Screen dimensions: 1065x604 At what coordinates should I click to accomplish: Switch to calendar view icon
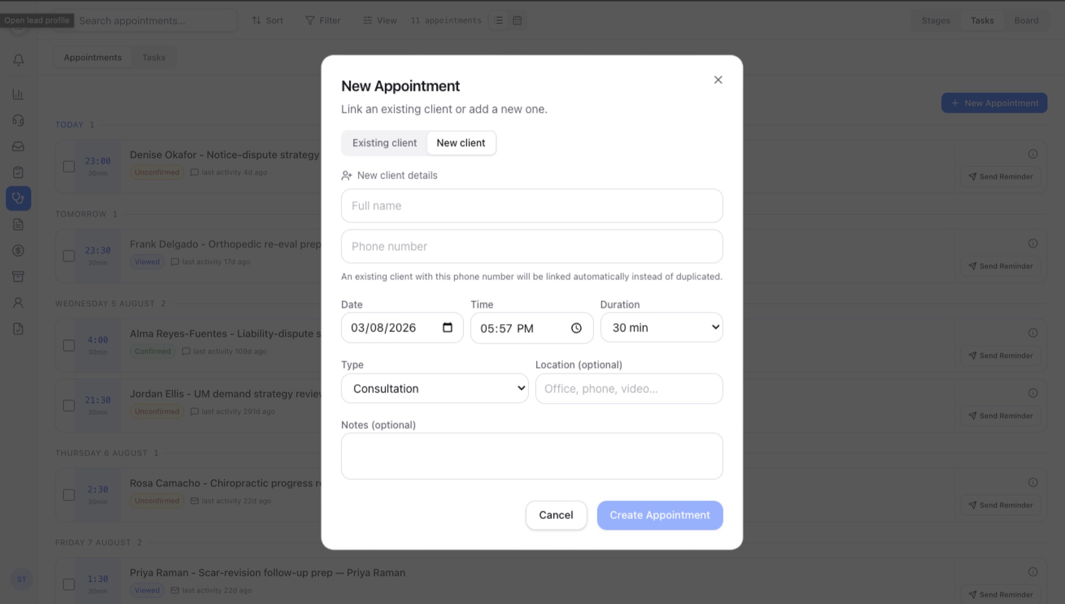click(x=517, y=20)
